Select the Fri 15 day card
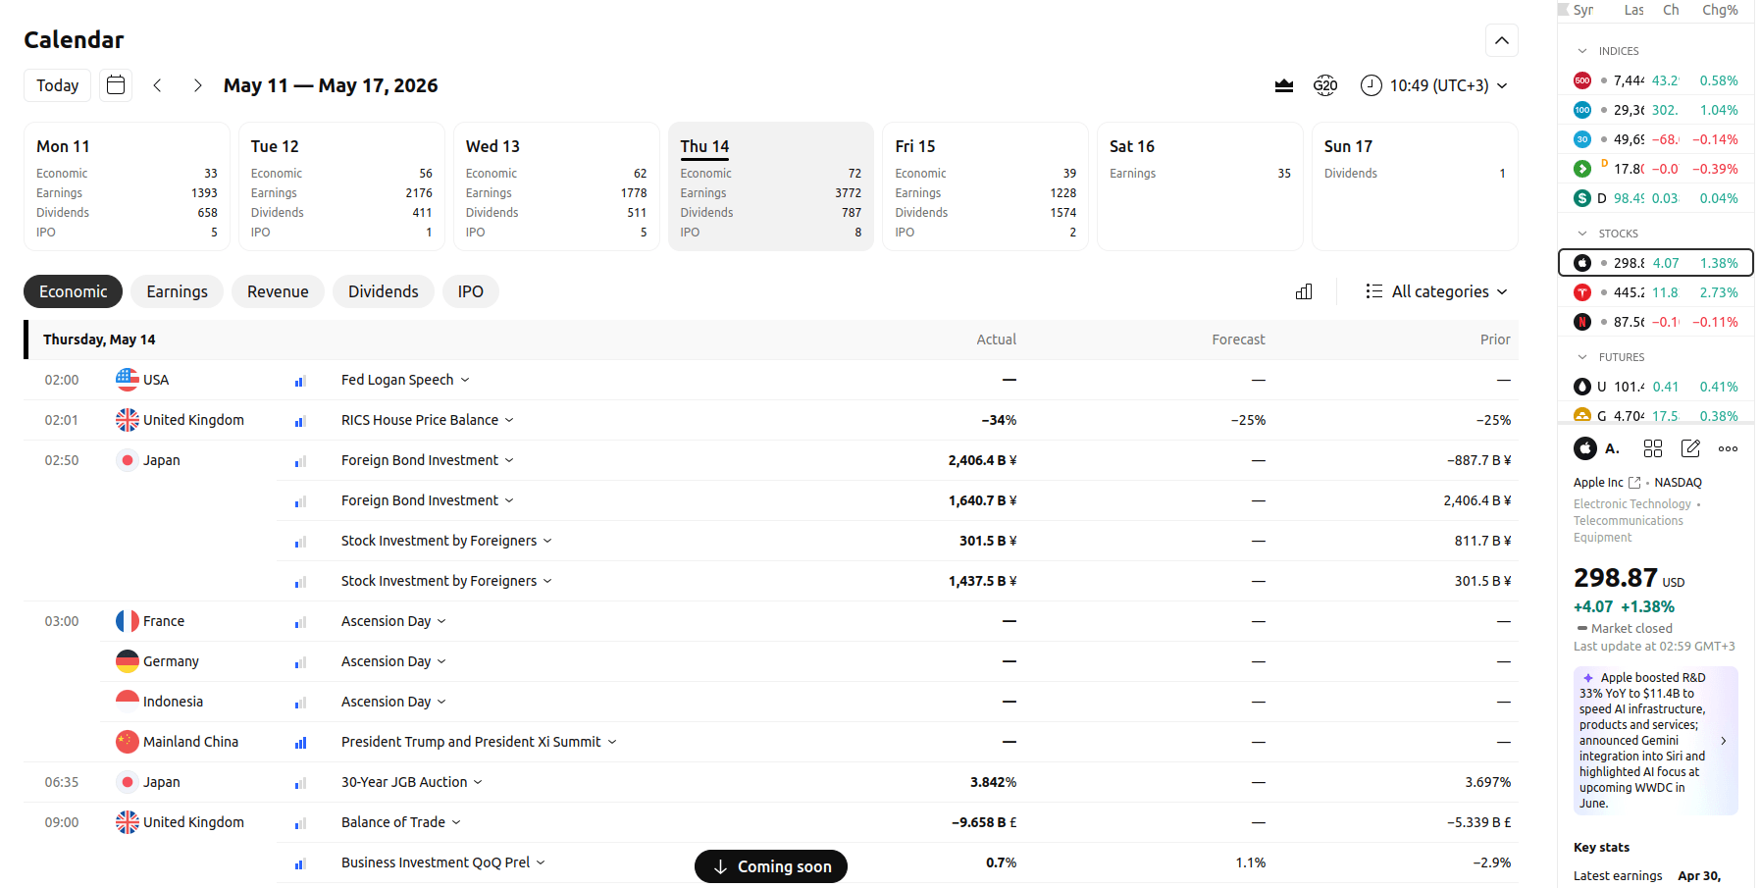Viewport: 1760px width, 888px height. (x=986, y=186)
